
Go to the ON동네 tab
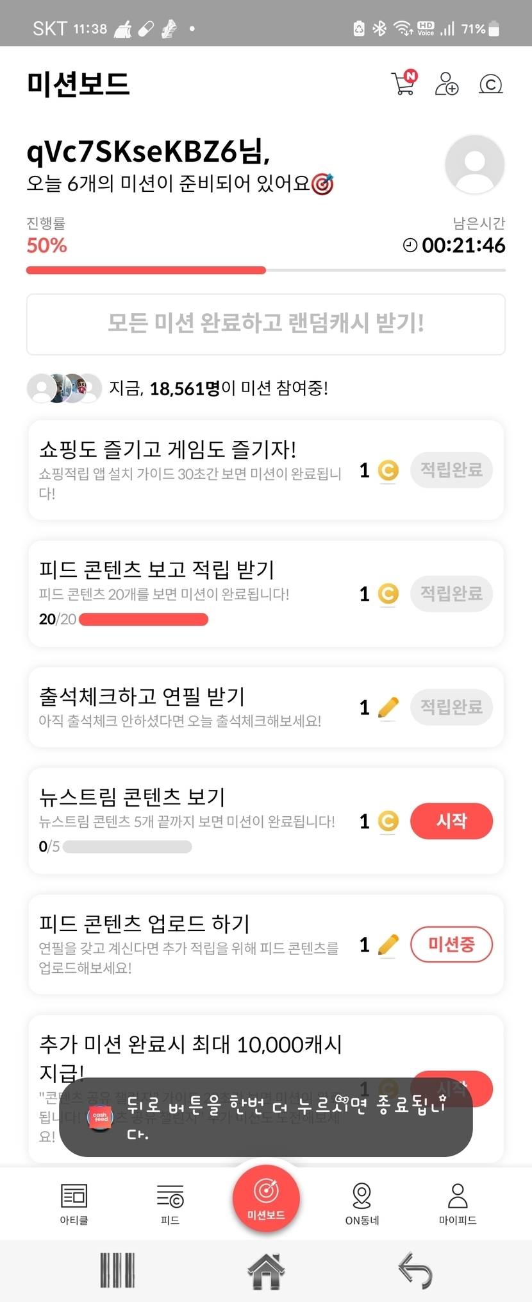[362, 1203]
